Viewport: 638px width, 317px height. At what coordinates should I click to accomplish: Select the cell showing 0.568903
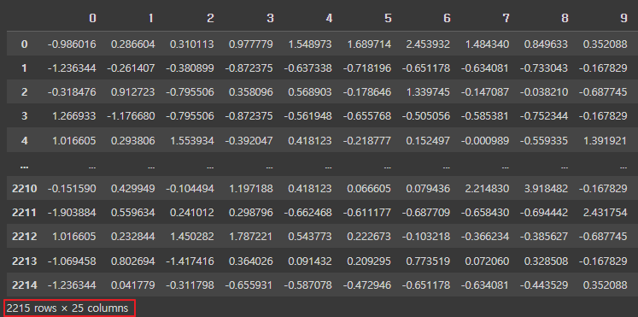point(310,92)
